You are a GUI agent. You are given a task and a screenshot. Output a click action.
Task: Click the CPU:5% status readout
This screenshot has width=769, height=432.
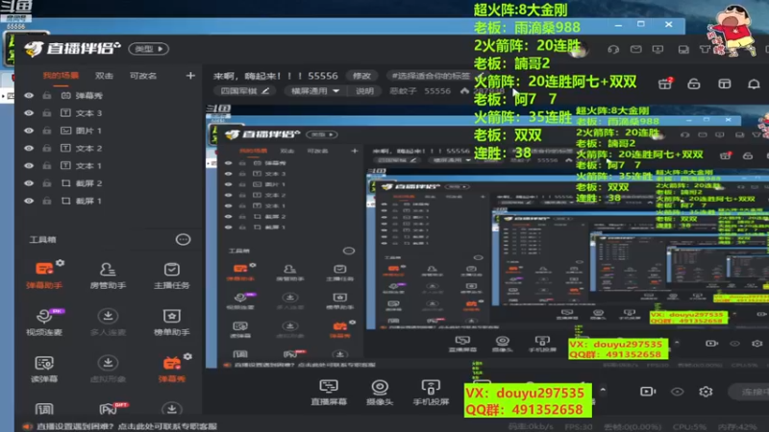(x=689, y=426)
